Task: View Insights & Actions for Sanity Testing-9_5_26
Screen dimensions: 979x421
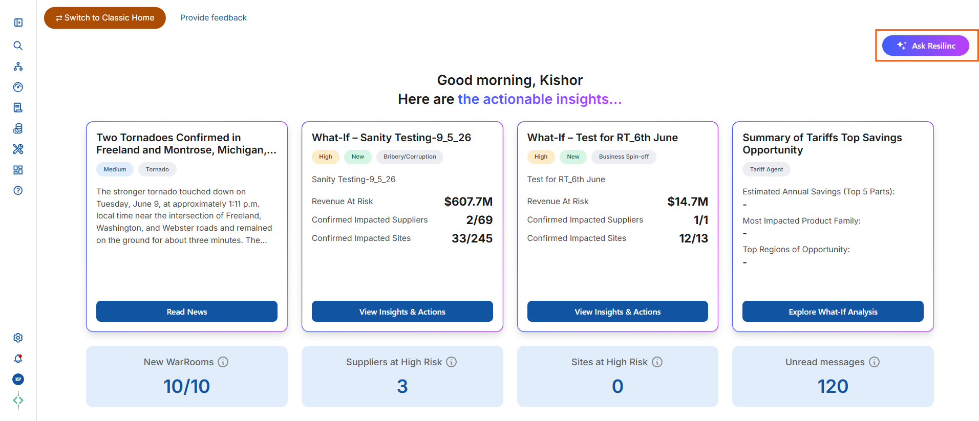Action: 402,312
